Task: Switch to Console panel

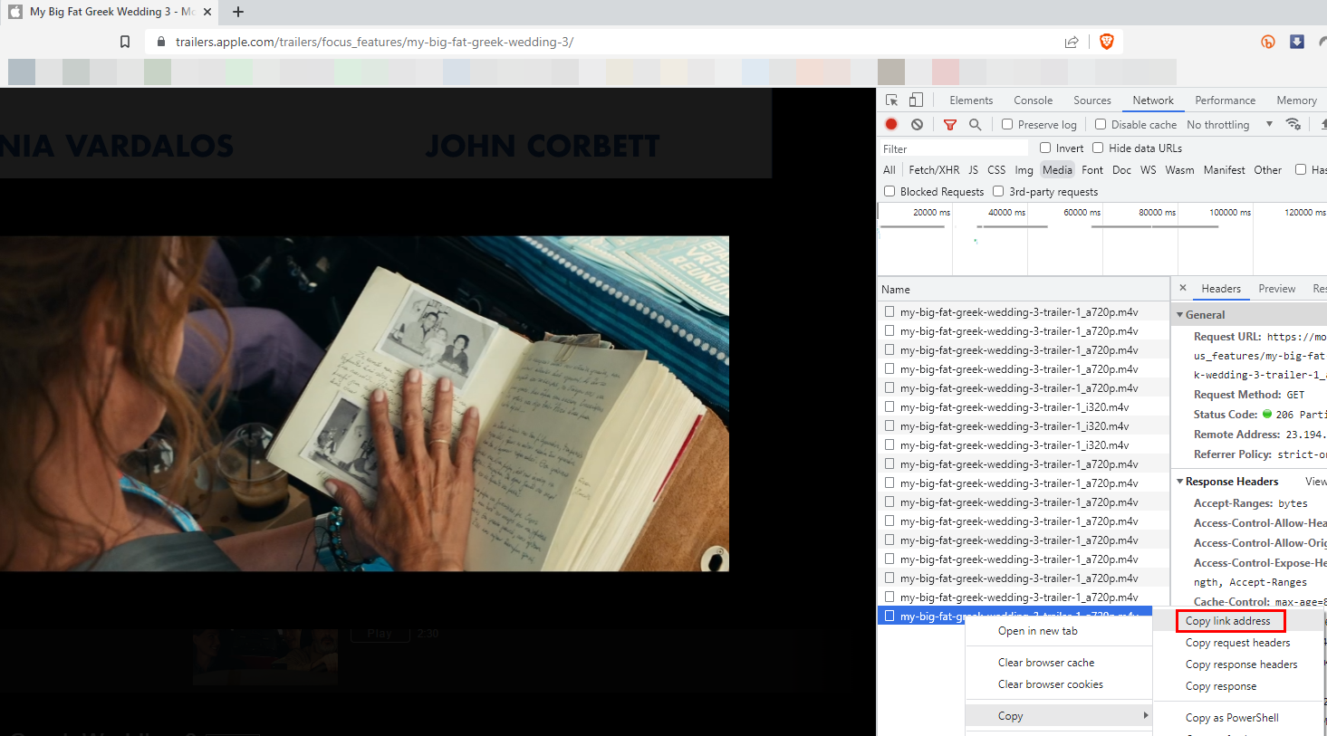Action: click(x=1034, y=100)
